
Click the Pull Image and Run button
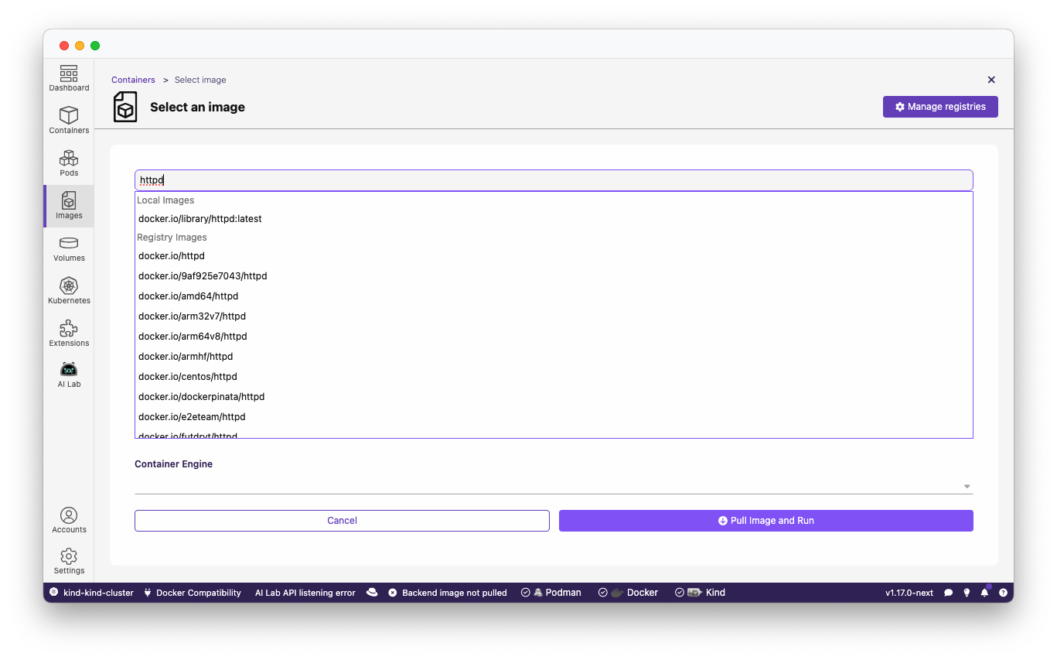[765, 520]
